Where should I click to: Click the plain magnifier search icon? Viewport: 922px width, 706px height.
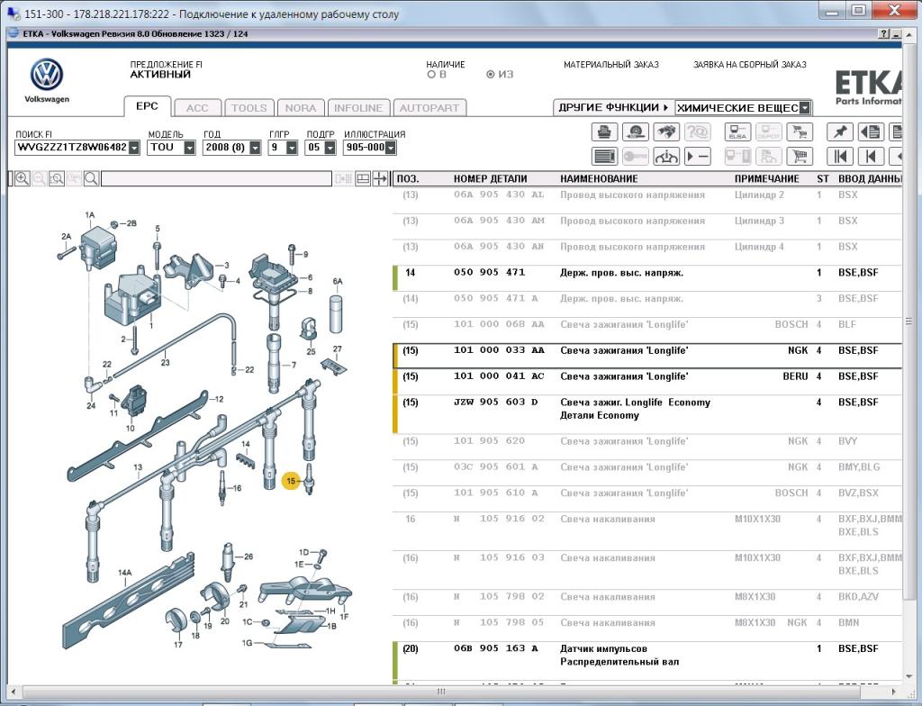(x=91, y=178)
